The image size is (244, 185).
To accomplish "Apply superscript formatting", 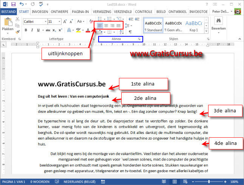I will 60,30.
